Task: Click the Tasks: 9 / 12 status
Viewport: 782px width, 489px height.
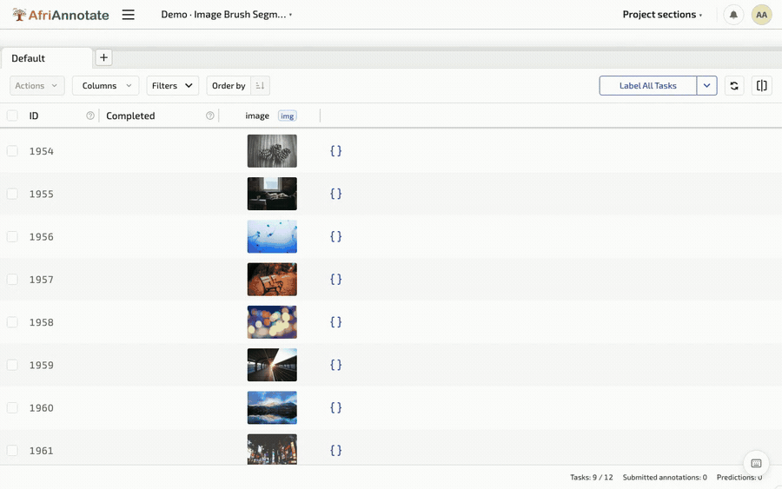Action: [x=592, y=477]
